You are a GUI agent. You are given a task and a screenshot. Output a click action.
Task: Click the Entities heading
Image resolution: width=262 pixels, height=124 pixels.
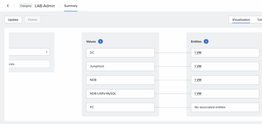coord(196,42)
